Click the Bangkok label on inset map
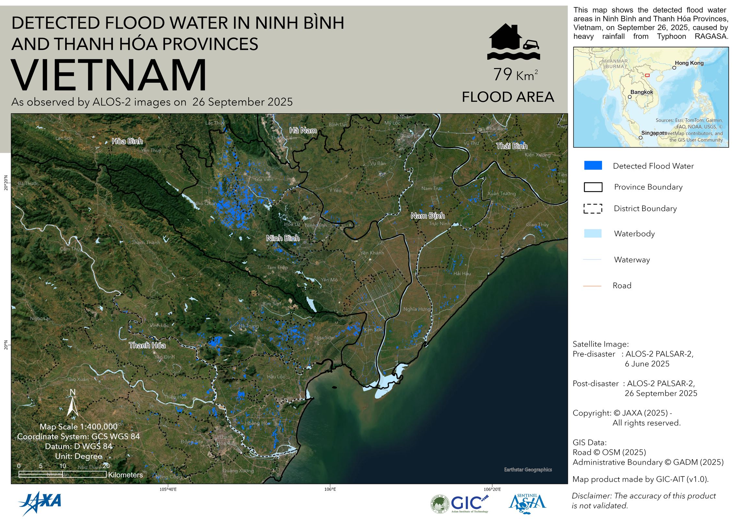This screenshot has height=519, width=734. (642, 92)
